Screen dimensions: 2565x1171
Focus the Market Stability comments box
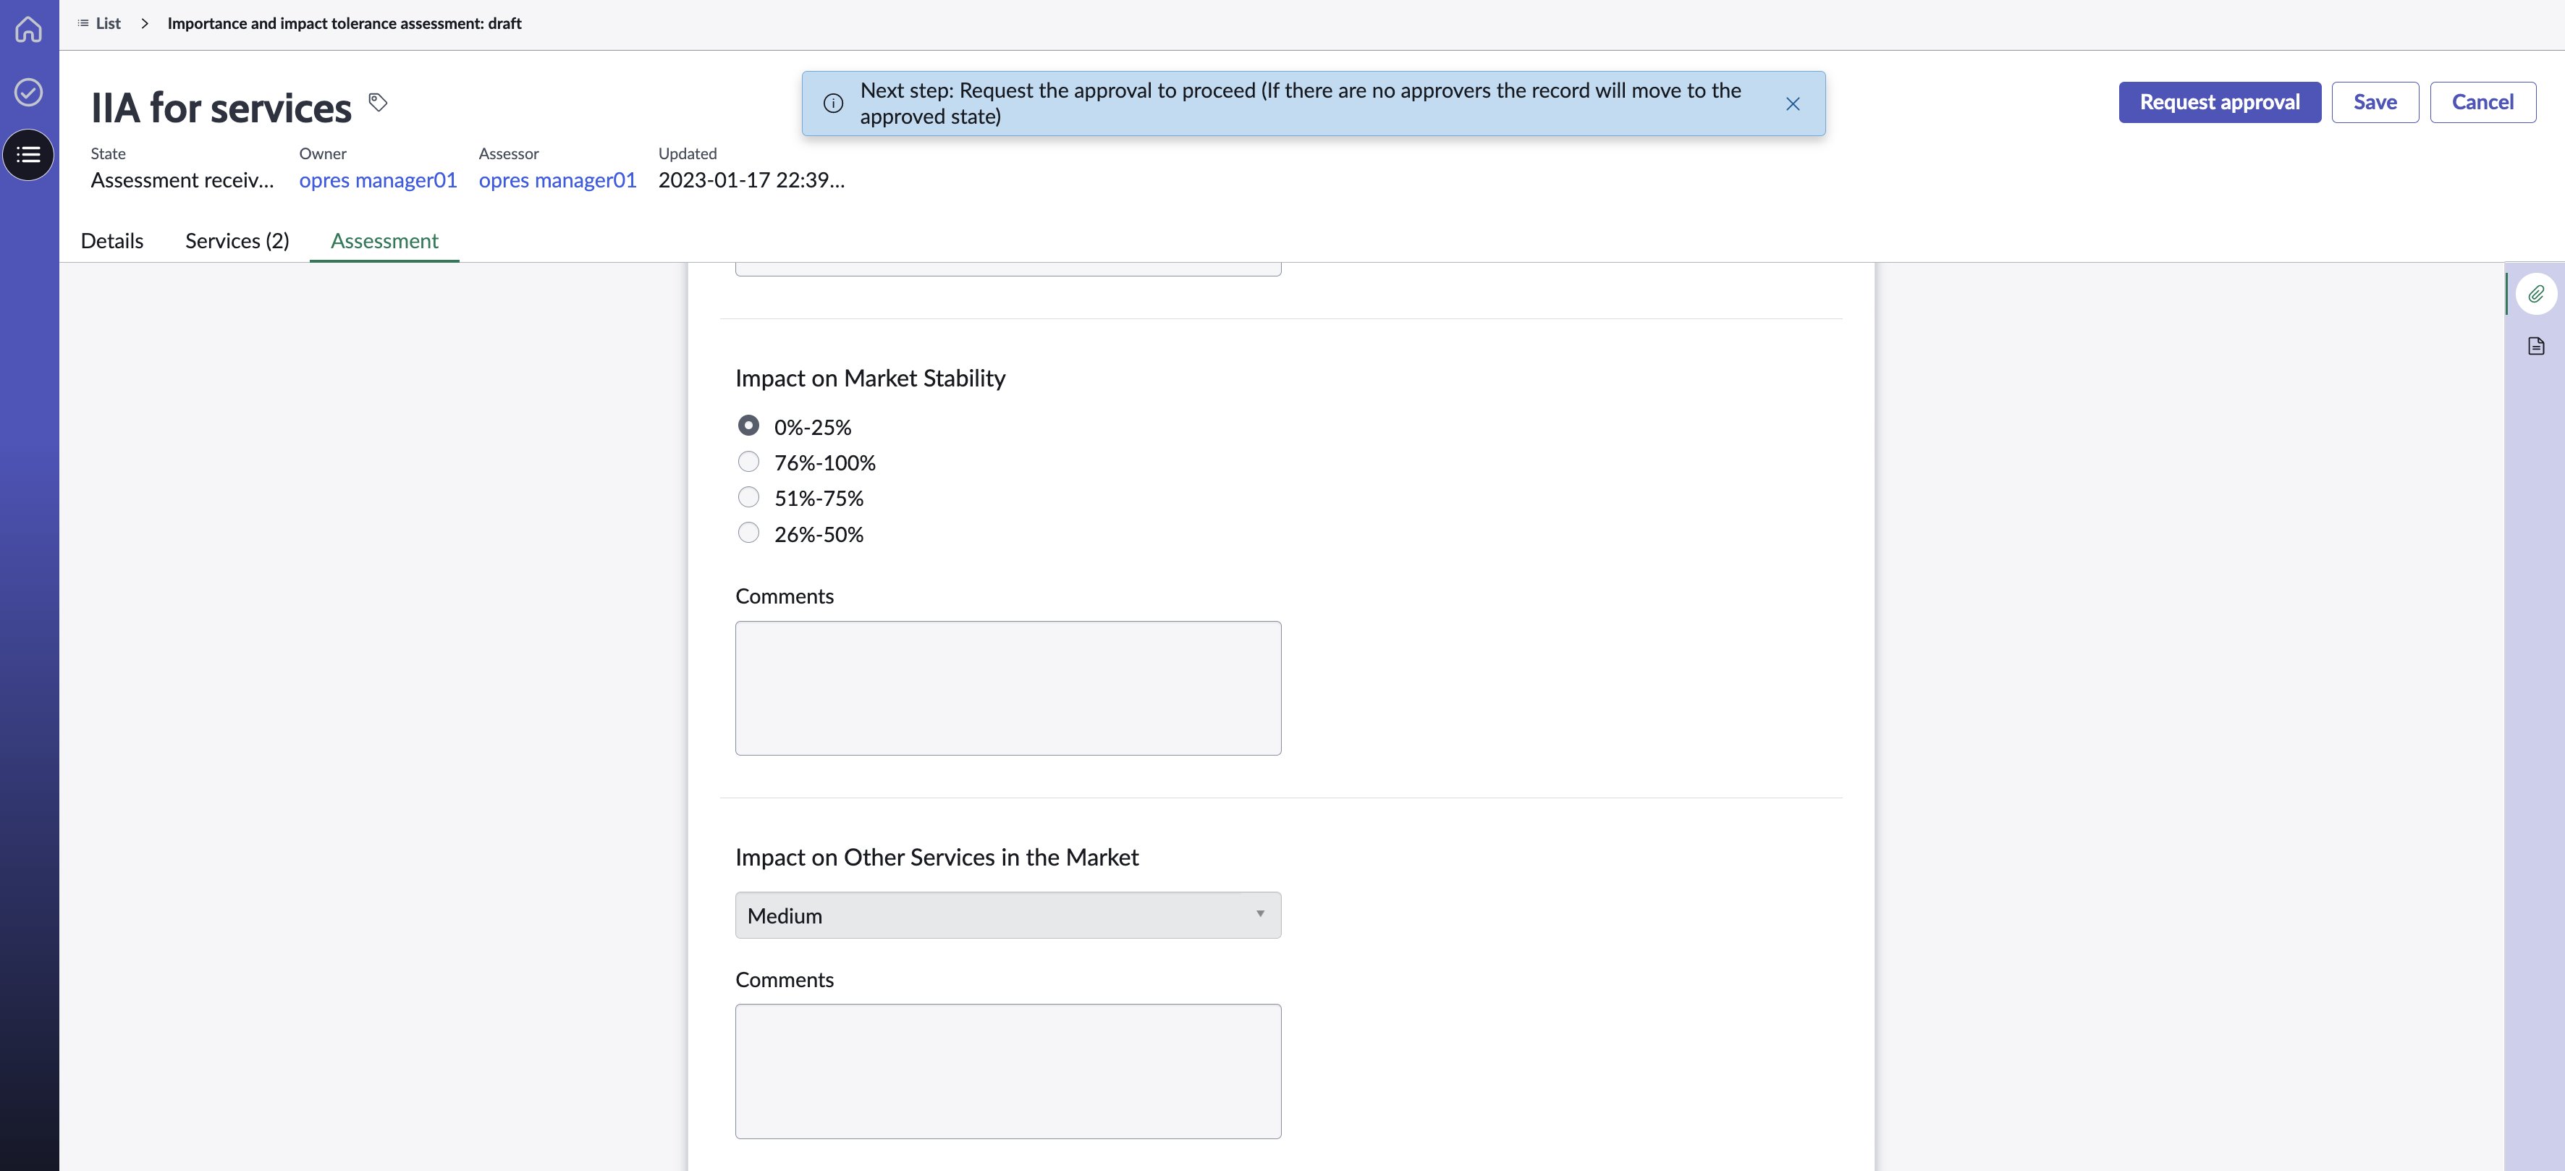(x=1007, y=688)
